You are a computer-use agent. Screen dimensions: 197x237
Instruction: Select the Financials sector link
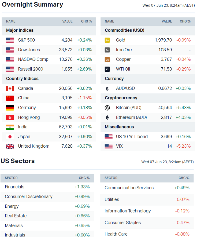(14, 187)
